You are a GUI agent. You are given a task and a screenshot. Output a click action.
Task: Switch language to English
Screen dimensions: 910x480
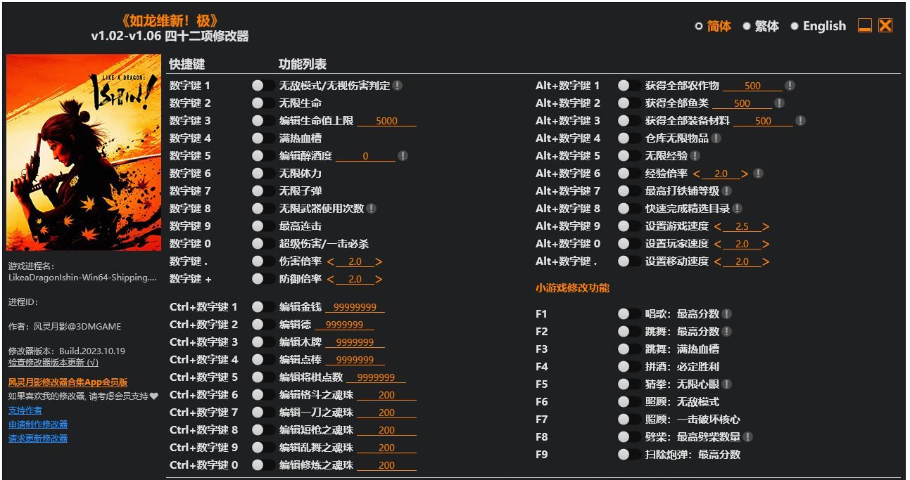pyautogui.click(x=818, y=26)
